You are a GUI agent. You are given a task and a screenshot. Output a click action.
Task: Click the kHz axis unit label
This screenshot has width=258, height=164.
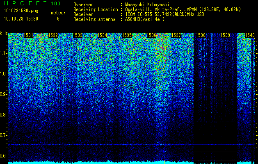tap(4, 33)
